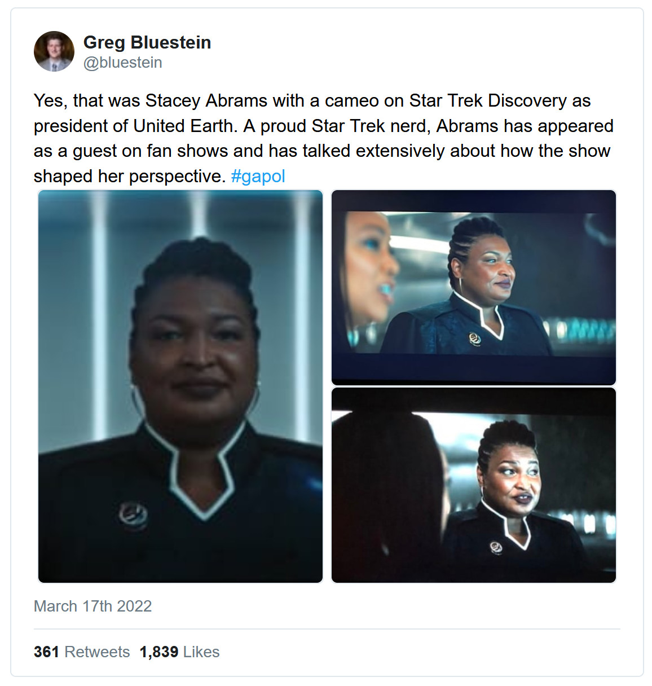Click the phrase 'shaped her perspective.'
Screen dimensions: 652x686
pyautogui.click(x=130, y=176)
